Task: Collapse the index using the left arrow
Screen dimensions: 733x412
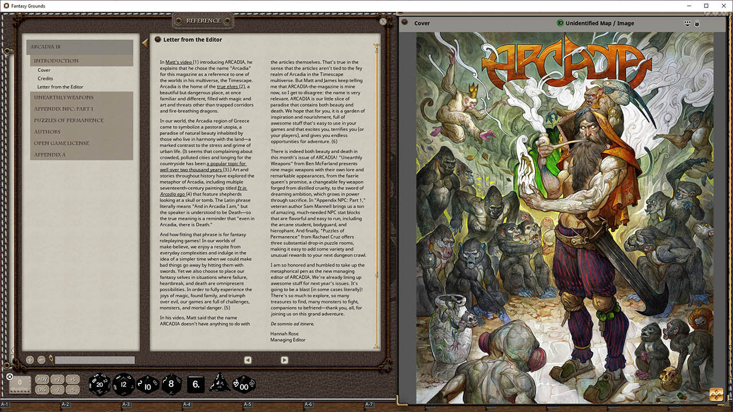Action: 144,43
